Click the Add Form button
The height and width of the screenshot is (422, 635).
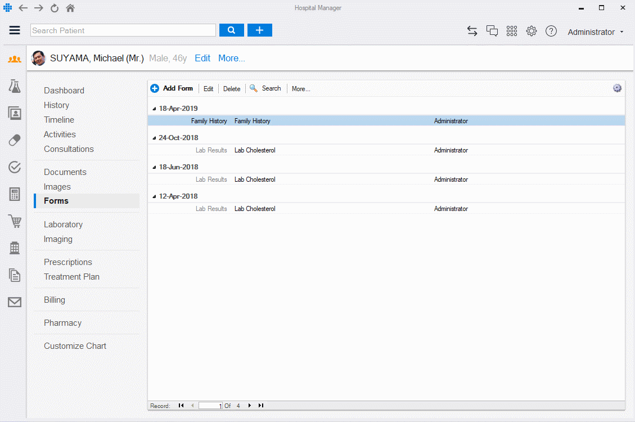click(172, 88)
